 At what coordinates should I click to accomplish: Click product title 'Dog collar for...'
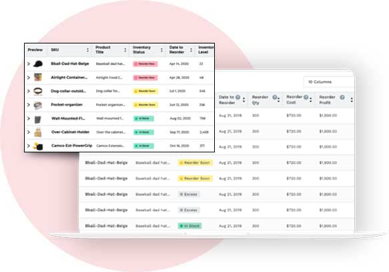pos(107,91)
